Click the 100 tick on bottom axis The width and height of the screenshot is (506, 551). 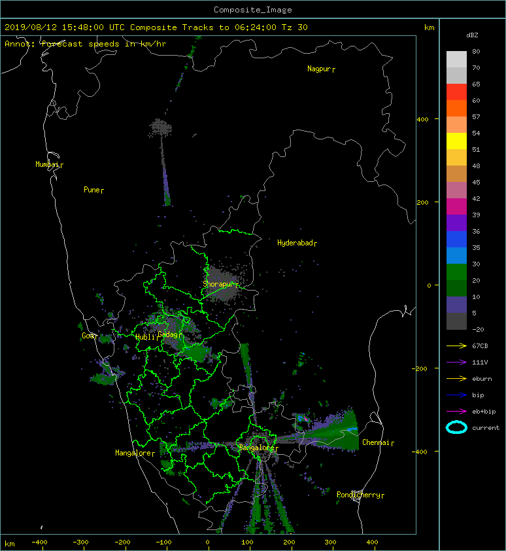247,542
